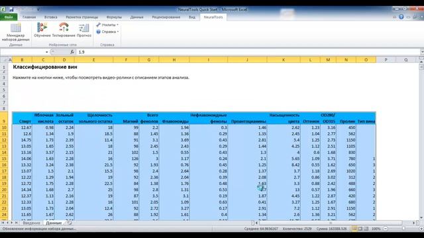This screenshot has height=238, width=424.
Task: Click the Пролин value 1020 in row 17
Action: pyautogui.click(x=346, y=171)
